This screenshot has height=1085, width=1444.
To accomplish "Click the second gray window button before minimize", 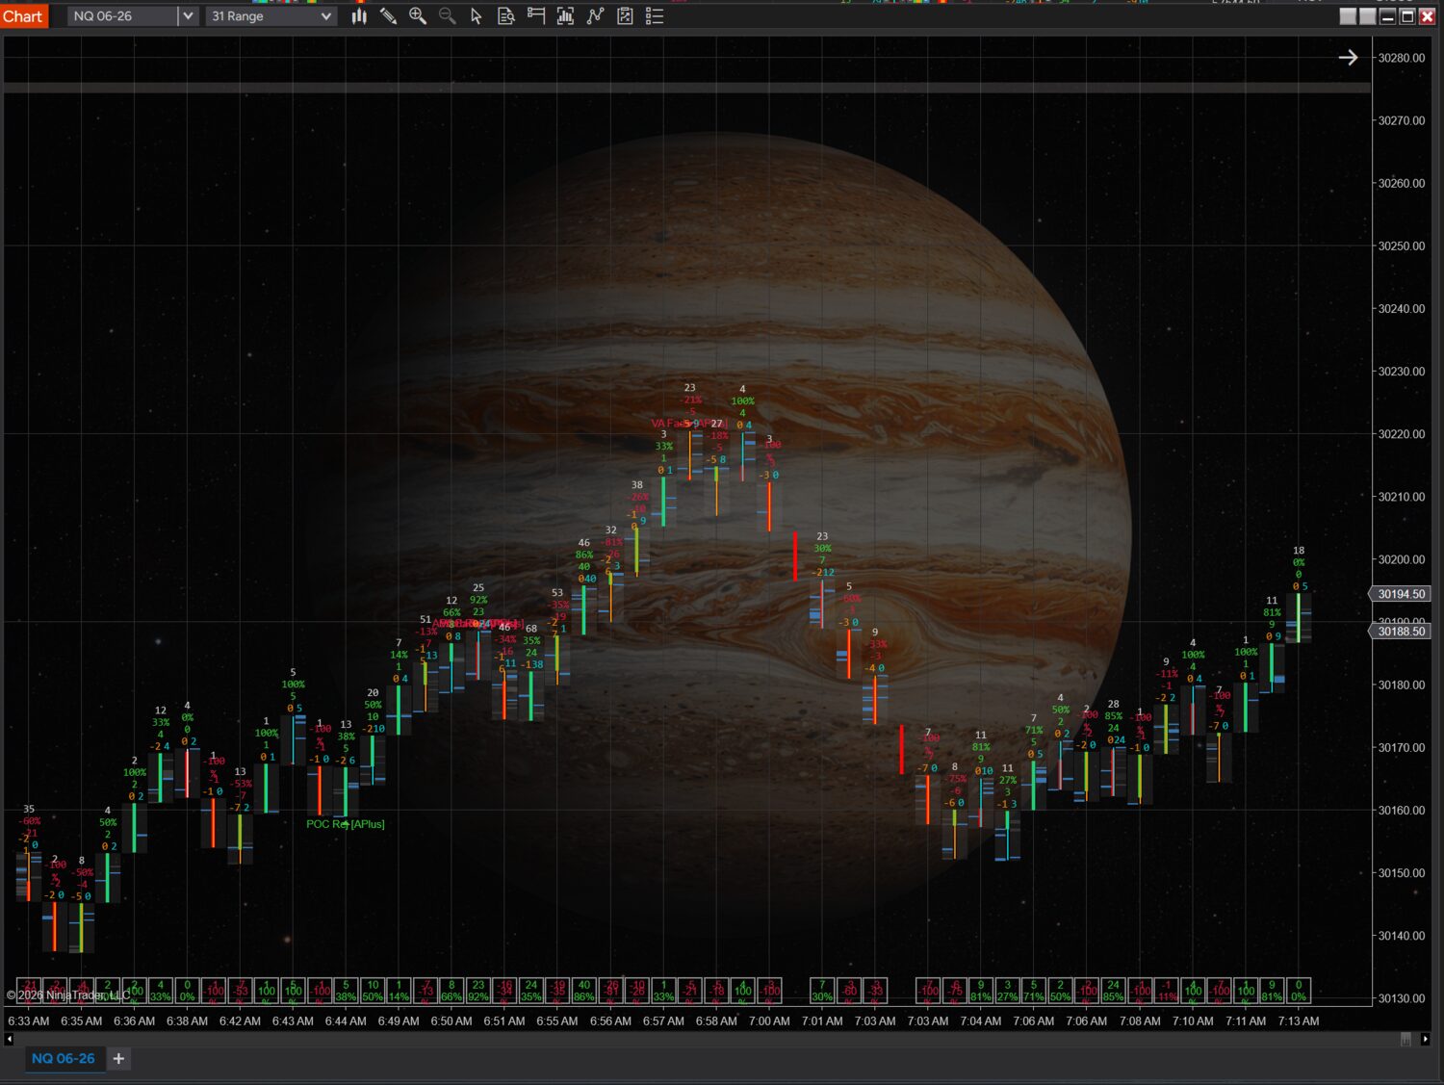I will click(1368, 16).
